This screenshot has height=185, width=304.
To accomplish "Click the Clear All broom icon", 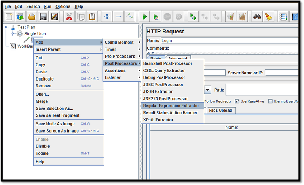I will [268, 17].
